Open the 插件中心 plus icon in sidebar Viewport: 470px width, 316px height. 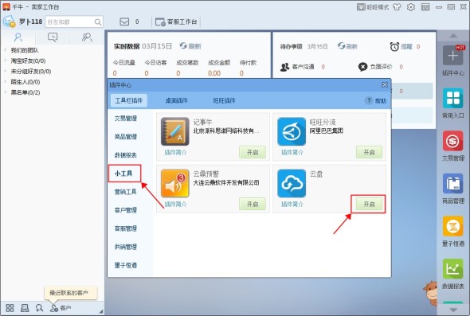[x=453, y=56]
